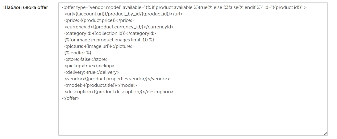Click the store false line

coord(86,59)
